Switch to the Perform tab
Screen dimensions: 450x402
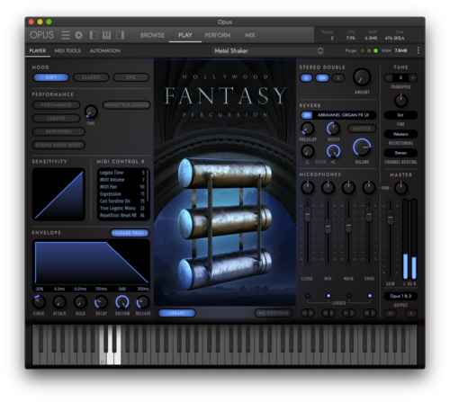[218, 35]
